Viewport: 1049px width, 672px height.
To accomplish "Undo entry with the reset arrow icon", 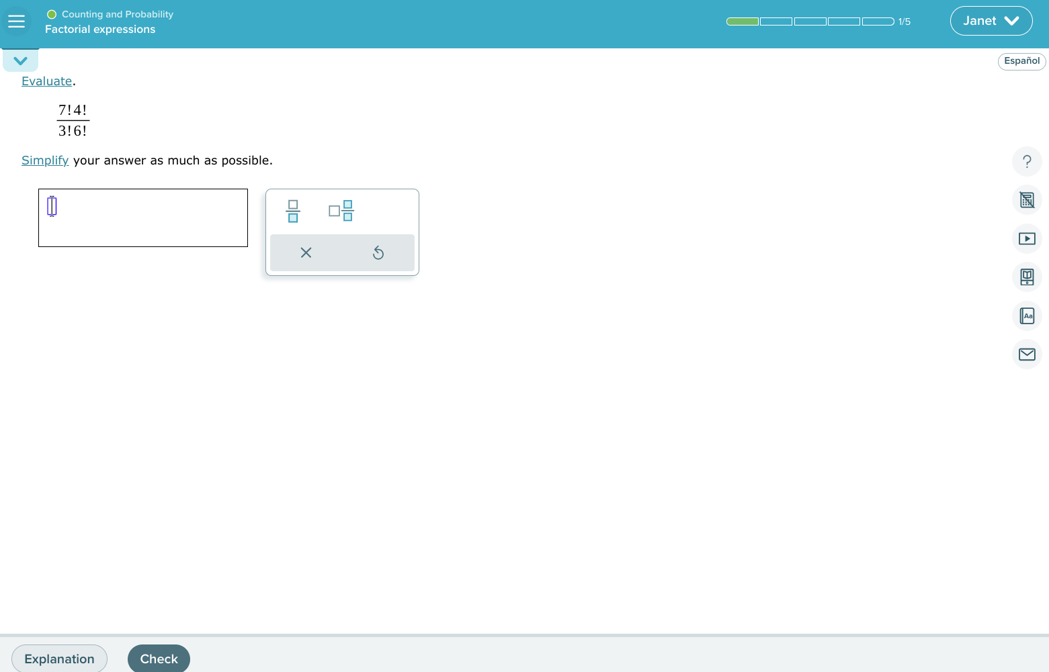I will click(x=378, y=252).
